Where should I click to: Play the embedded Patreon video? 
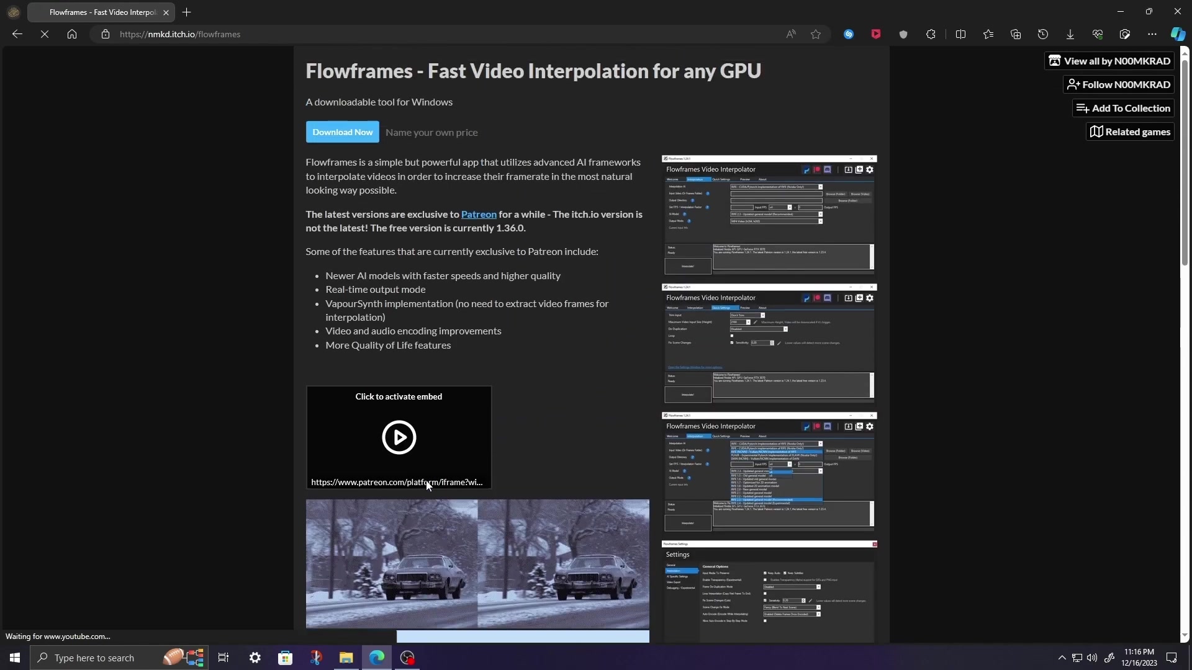point(399,437)
